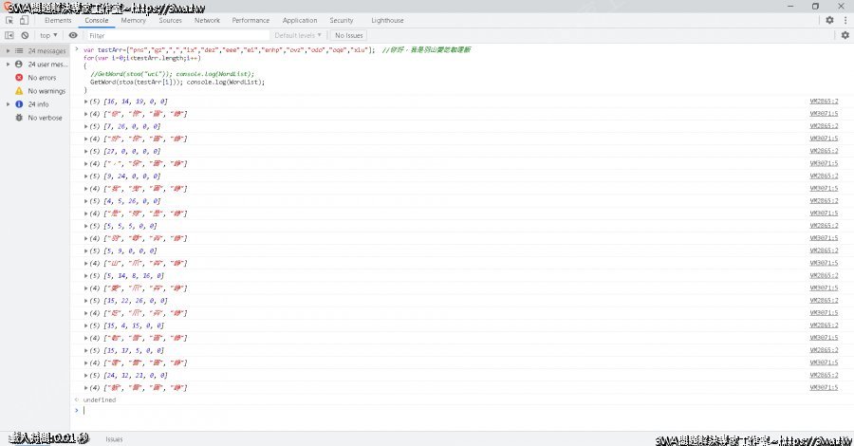The image size is (854, 446).
Task: Select the No errors filter item
Action: pyautogui.click(x=41, y=77)
